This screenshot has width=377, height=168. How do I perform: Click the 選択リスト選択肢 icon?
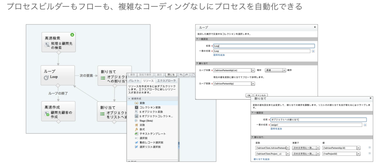pyautogui.click(x=136, y=147)
